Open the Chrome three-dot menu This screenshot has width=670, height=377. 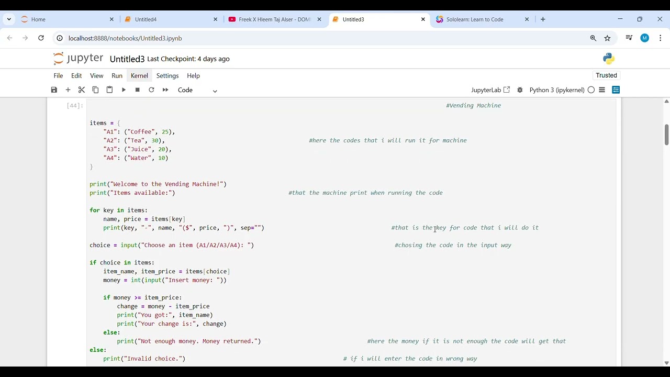(x=661, y=38)
